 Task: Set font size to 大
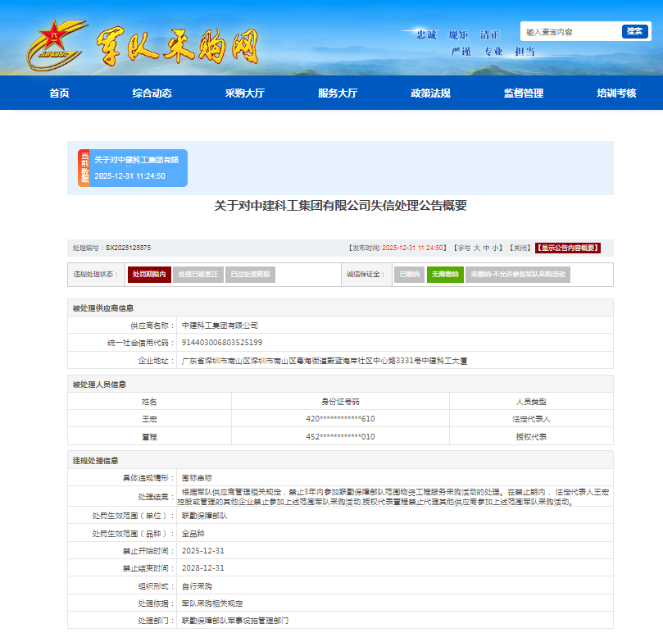coord(476,248)
